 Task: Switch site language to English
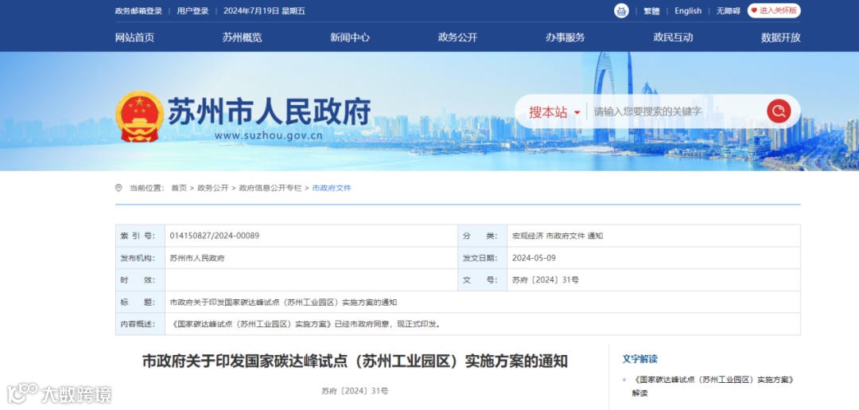688,11
